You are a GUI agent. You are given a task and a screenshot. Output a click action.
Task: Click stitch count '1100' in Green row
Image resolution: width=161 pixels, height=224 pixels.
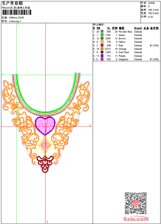tap(108, 35)
